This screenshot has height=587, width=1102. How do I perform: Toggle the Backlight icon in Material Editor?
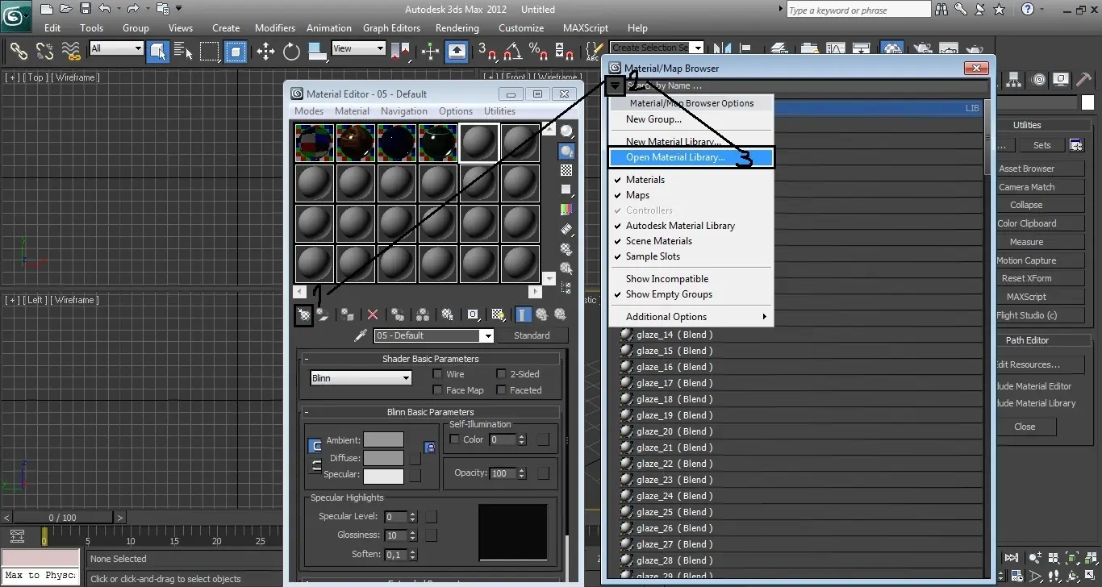coord(567,151)
